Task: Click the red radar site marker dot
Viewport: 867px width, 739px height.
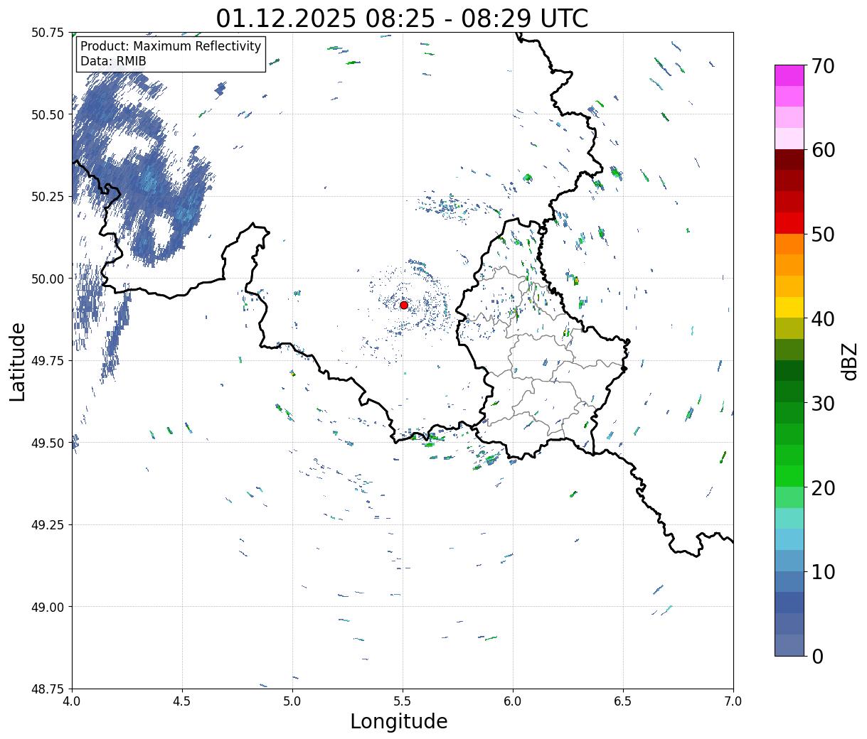Action: 404,305
